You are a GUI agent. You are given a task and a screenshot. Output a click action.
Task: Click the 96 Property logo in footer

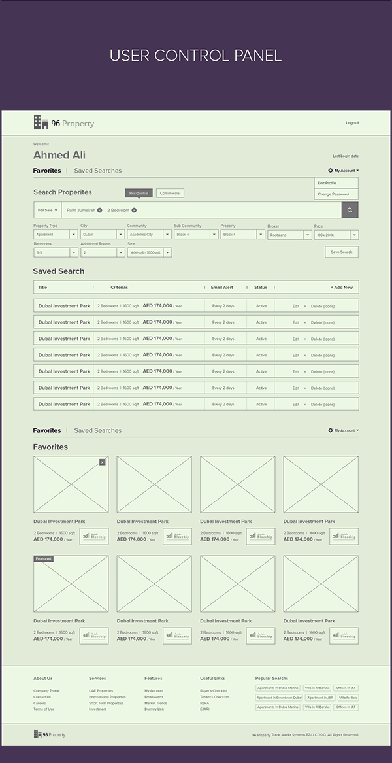tap(50, 735)
